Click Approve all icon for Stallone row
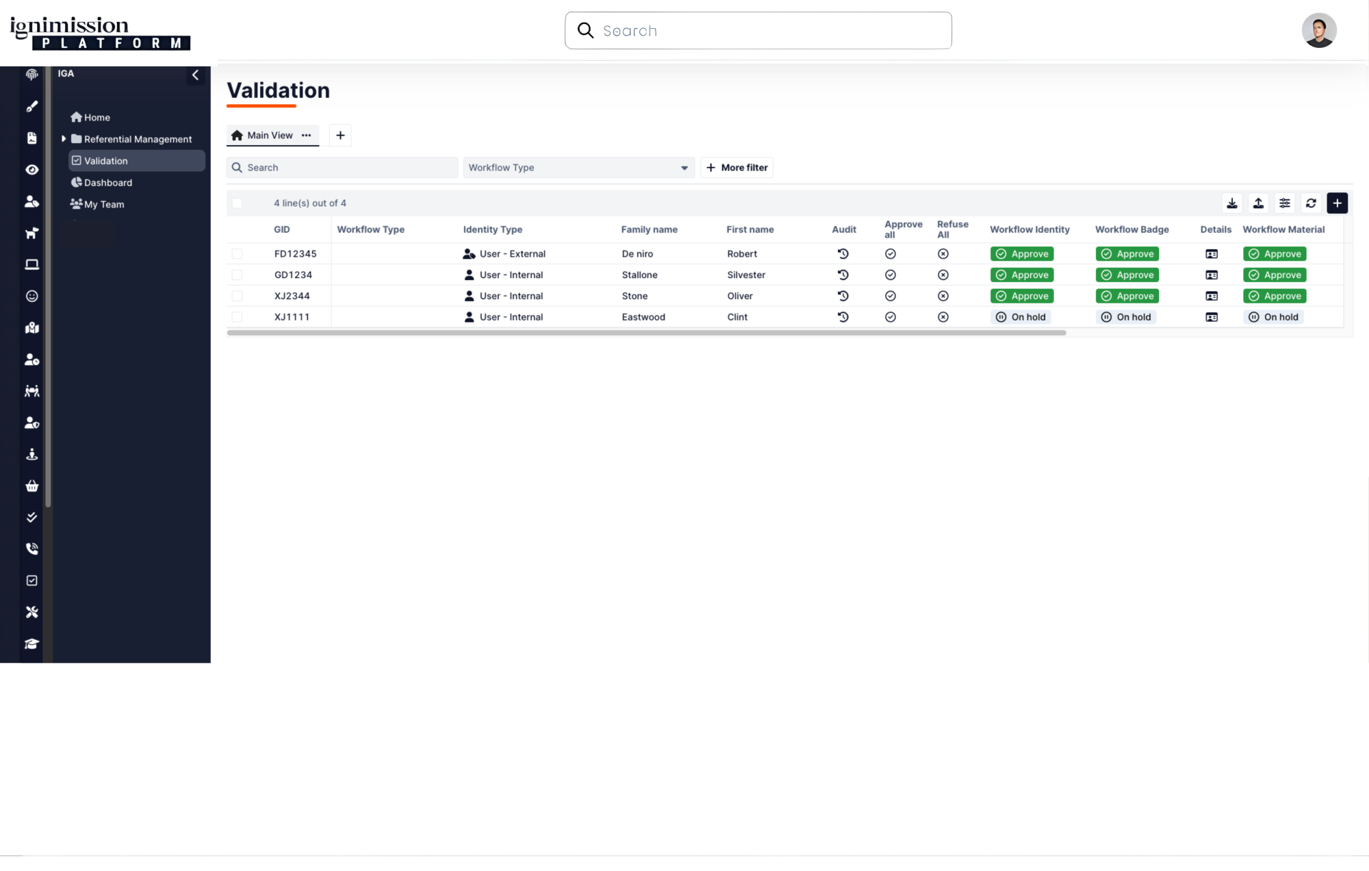1369x871 pixels. (x=891, y=275)
